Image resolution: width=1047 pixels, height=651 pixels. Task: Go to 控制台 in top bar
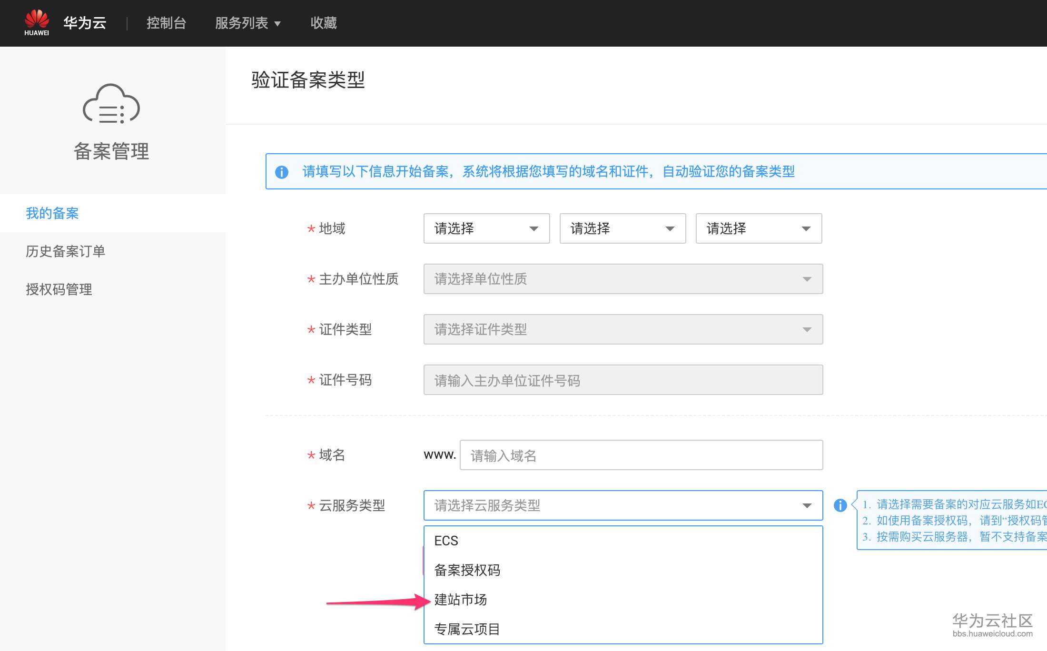tap(166, 23)
